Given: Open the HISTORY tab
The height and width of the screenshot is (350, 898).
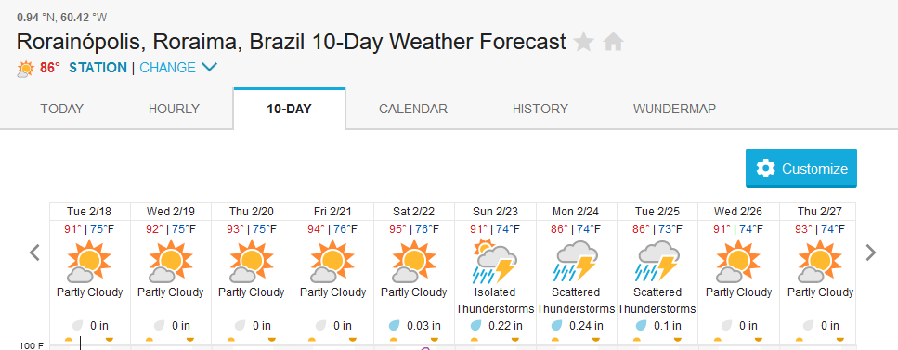Looking at the screenshot, I should (540, 109).
